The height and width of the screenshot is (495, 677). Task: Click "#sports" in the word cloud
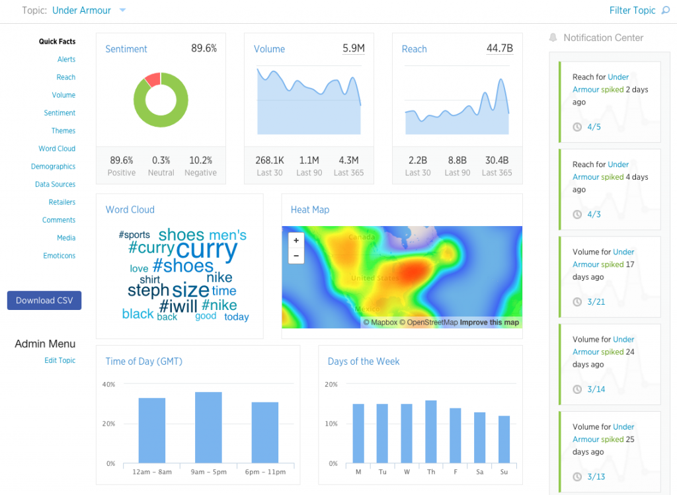pyautogui.click(x=134, y=235)
